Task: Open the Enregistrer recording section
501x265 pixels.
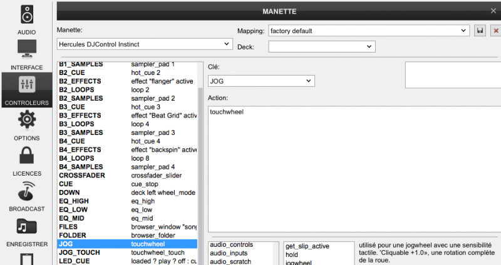Action: click(x=26, y=230)
